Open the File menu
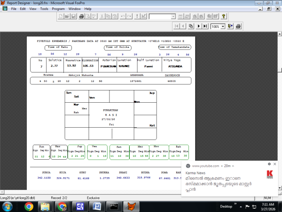The width and height of the screenshot is (282, 212). tap(14, 8)
